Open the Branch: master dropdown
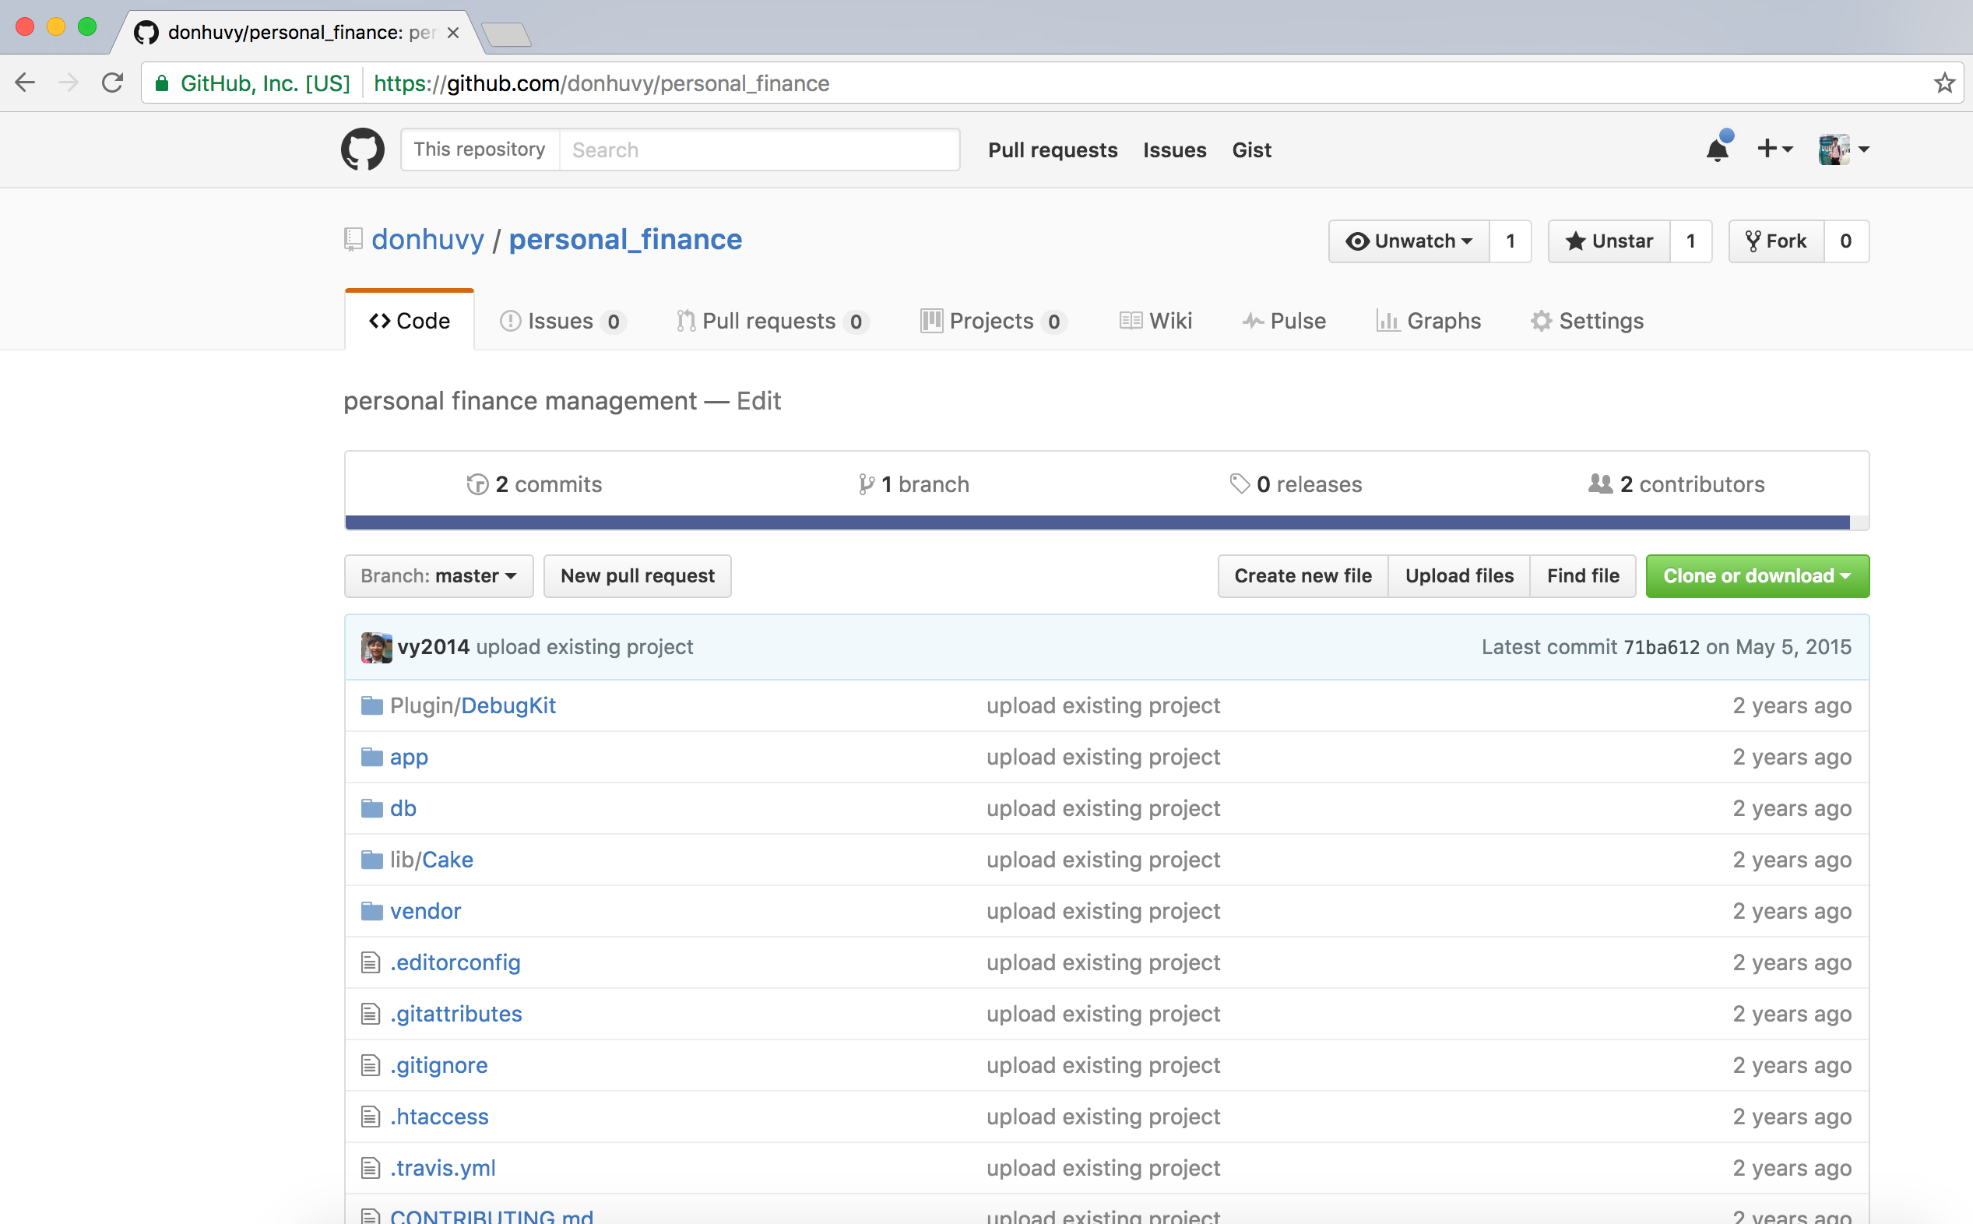 438,576
